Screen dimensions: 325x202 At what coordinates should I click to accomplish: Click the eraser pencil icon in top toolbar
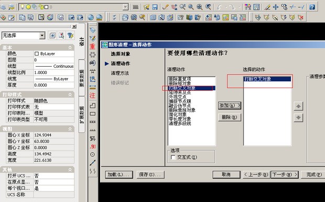click(267, 7)
